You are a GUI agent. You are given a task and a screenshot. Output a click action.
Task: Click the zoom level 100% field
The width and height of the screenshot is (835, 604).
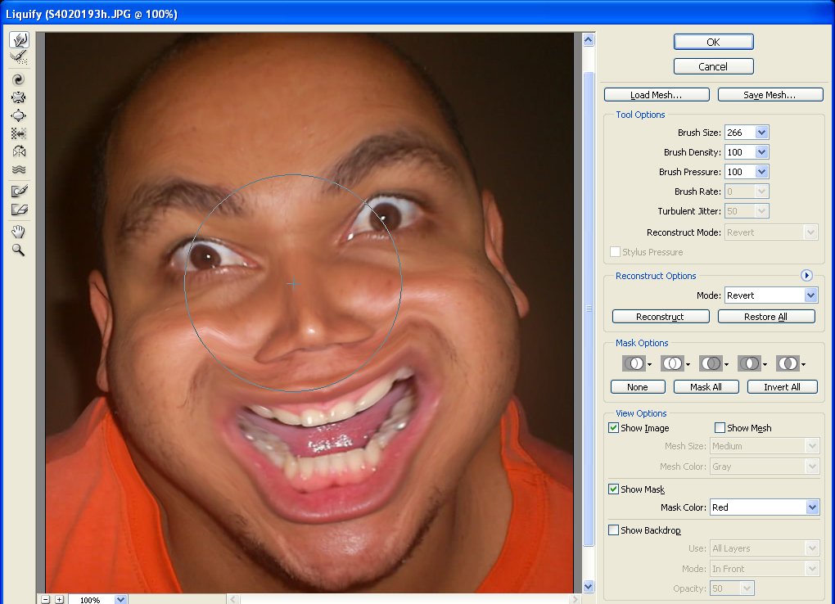tap(91, 600)
